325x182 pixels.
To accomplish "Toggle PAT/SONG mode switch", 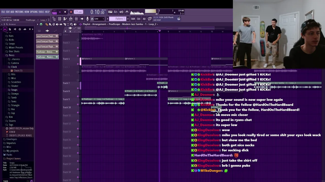I will 54,12.
